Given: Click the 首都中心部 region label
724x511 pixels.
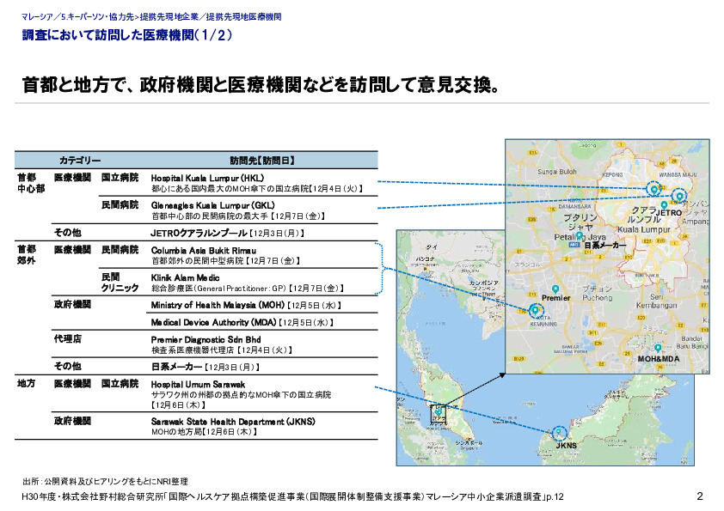Looking at the screenshot, I should click(31, 183).
